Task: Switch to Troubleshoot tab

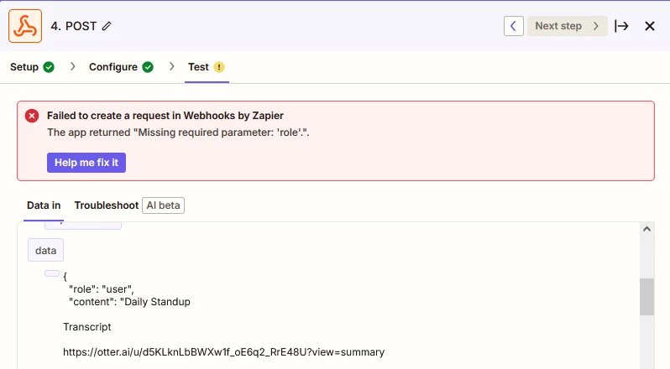Action: coord(107,205)
